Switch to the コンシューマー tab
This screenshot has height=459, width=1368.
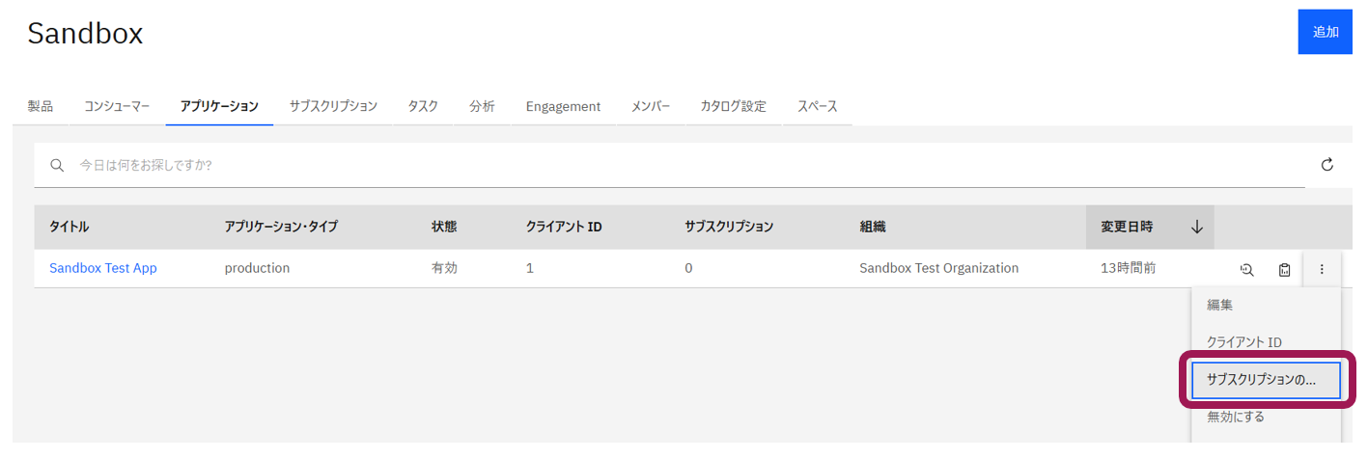(117, 106)
